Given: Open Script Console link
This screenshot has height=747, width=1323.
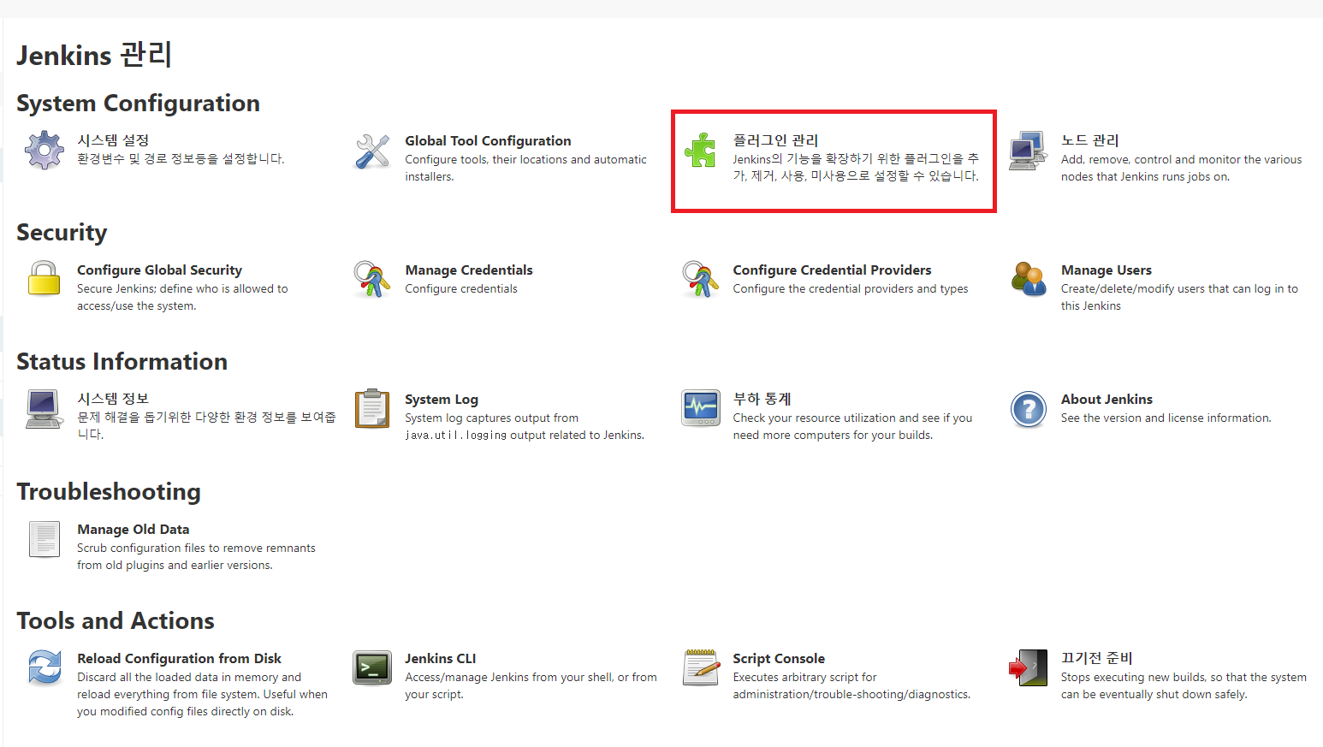Looking at the screenshot, I should point(779,658).
